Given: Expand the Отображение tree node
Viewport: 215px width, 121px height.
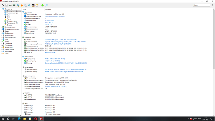Looking at the screenshot, I should coord(1,33).
